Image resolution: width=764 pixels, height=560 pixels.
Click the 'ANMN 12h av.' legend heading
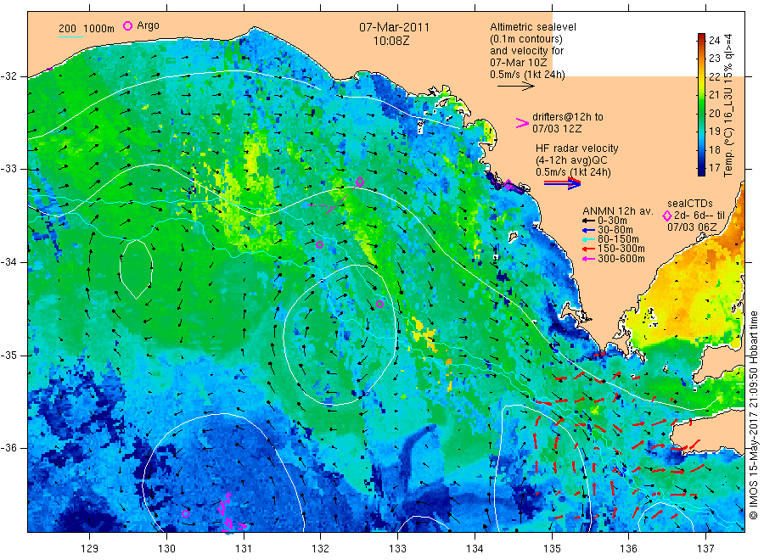[617, 211]
